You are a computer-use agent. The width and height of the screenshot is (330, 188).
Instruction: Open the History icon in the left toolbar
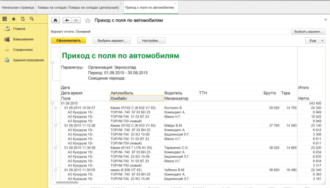pos(22,19)
